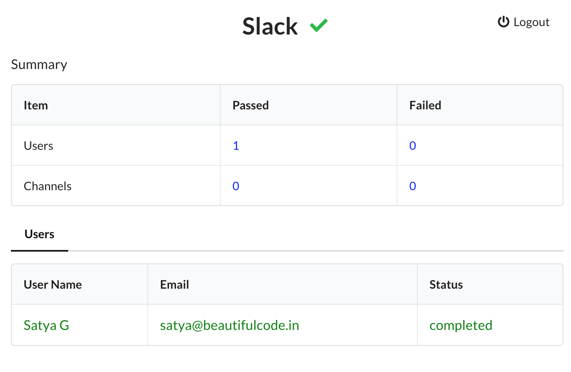Click Logout in the top right corner
This screenshot has width=571, height=372.
[531, 22]
